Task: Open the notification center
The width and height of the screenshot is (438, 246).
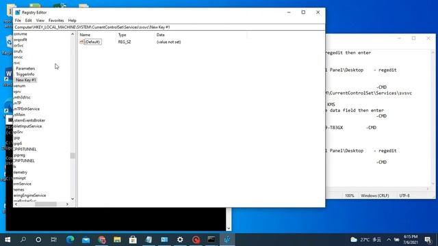Action: (428, 240)
